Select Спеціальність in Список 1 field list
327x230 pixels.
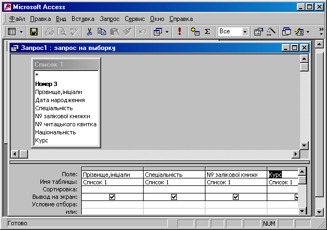pyautogui.click(x=66, y=108)
